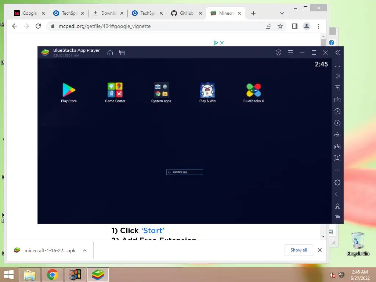Click the Install APK sidebar icon
Image resolution: width=376 pixels, height=282 pixels.
337,147
